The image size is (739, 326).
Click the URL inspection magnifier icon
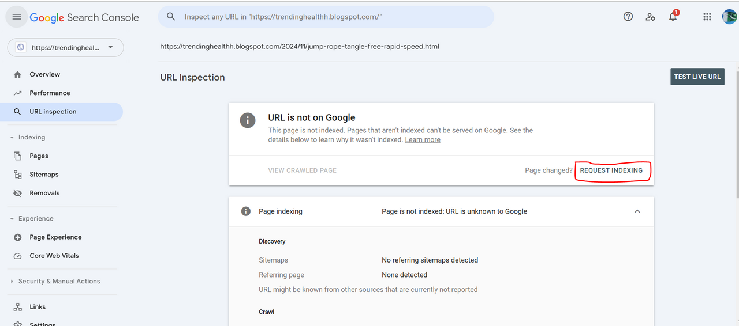pos(17,112)
